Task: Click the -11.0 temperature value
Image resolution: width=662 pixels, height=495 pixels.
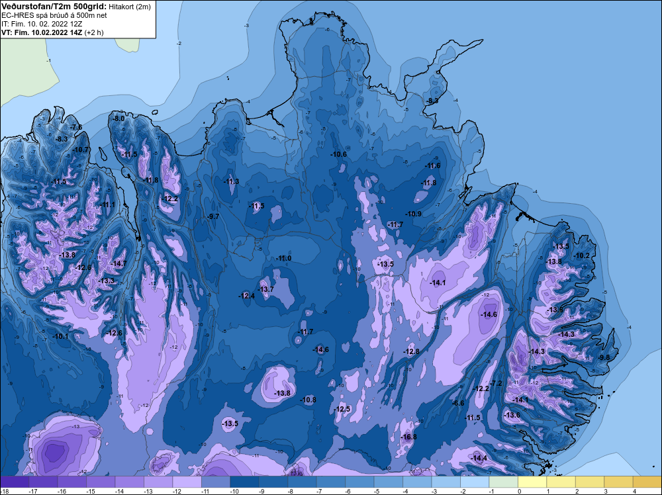Action: click(x=283, y=258)
